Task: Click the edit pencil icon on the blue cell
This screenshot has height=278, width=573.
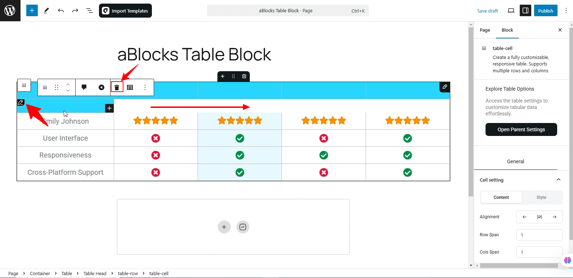Action: tap(21, 102)
